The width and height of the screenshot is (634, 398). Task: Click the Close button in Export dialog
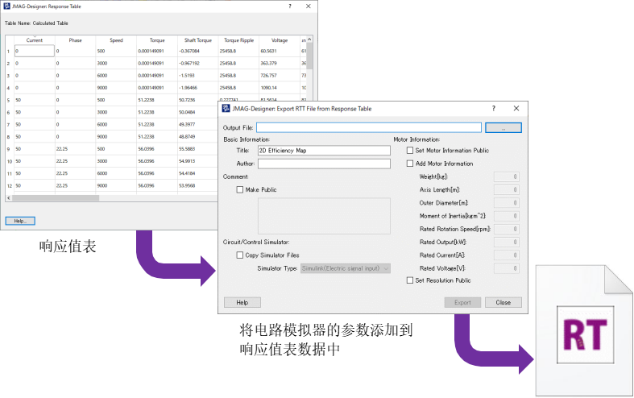tap(503, 302)
